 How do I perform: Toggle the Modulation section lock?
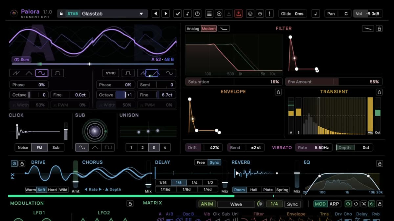tap(130, 204)
